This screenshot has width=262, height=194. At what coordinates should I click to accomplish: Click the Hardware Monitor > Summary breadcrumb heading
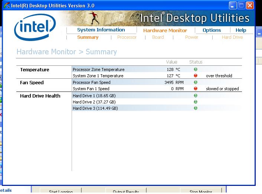(x=67, y=52)
